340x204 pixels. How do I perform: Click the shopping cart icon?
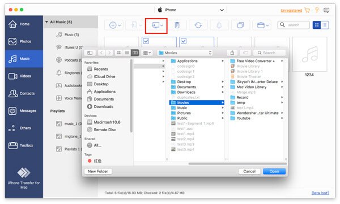tap(307, 10)
